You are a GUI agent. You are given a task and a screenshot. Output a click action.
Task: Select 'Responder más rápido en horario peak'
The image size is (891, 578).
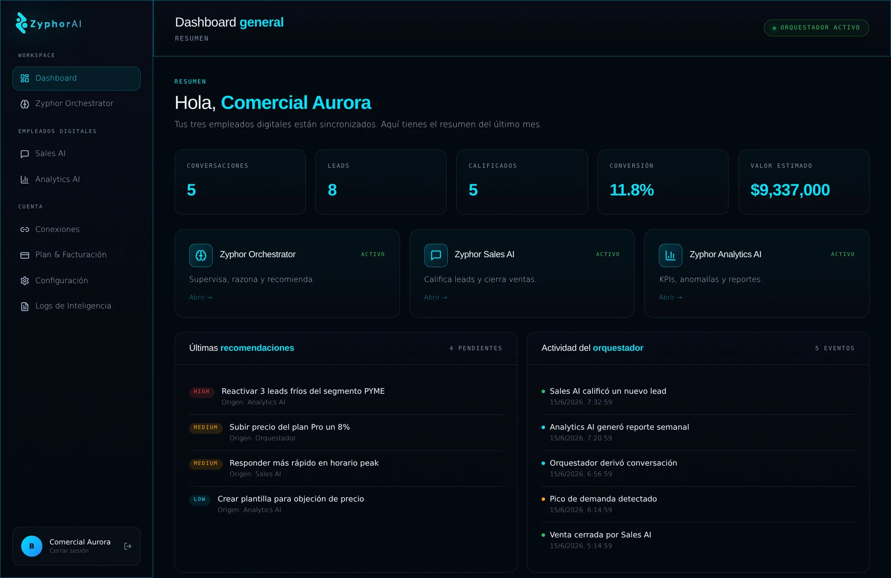pyautogui.click(x=304, y=463)
